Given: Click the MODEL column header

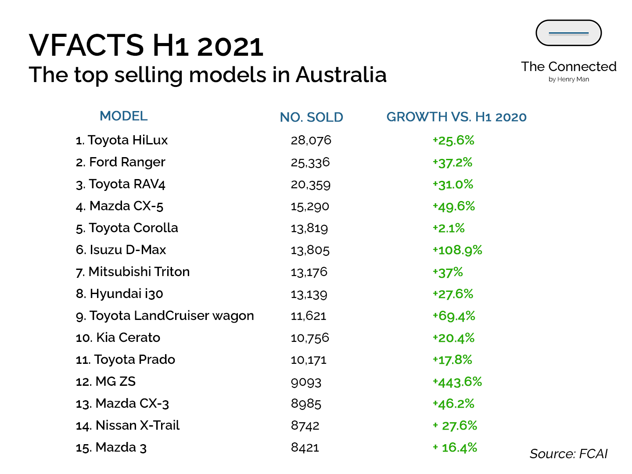Looking at the screenshot, I should click(x=123, y=116).
